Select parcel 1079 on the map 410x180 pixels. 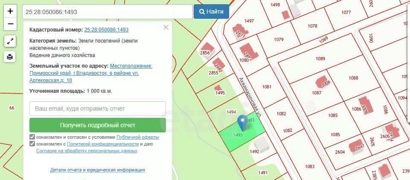[279, 40]
